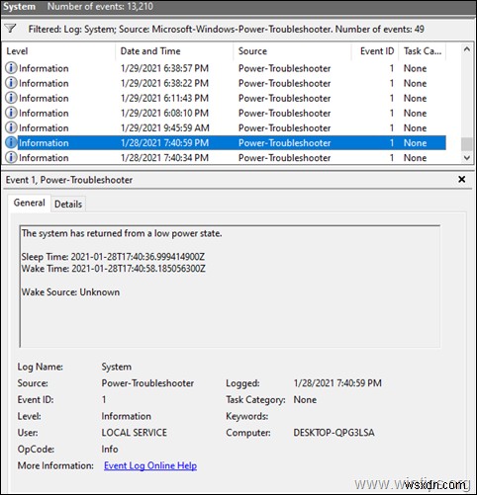Click the Wake Time line in description
Screen dimensions: 477x495
(x=114, y=269)
